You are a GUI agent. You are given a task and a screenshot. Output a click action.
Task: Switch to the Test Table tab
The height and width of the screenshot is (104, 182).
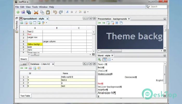coord(25,96)
